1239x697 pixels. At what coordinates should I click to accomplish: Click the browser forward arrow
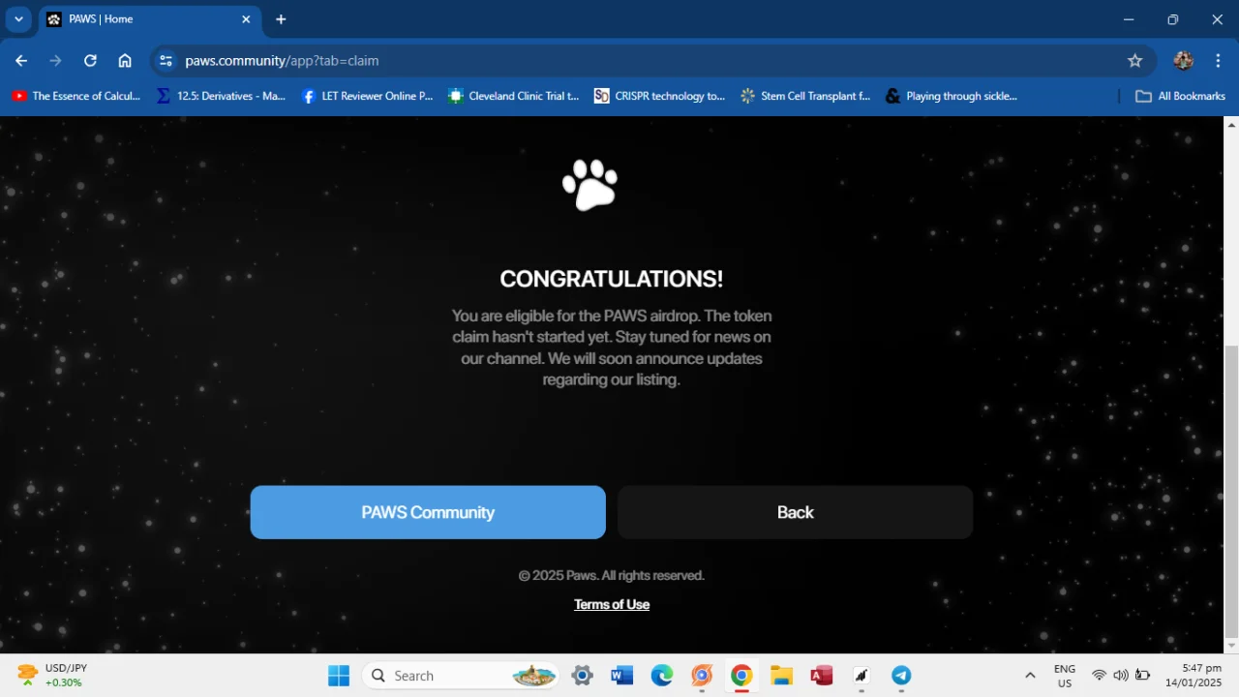[x=55, y=60]
